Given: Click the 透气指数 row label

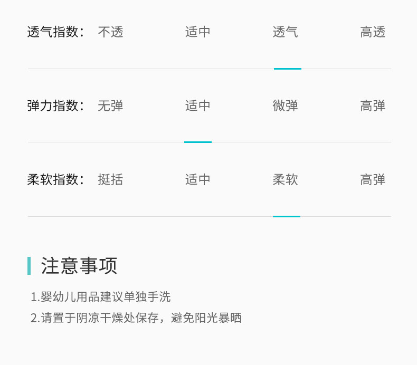Looking at the screenshot, I should pos(56,32).
